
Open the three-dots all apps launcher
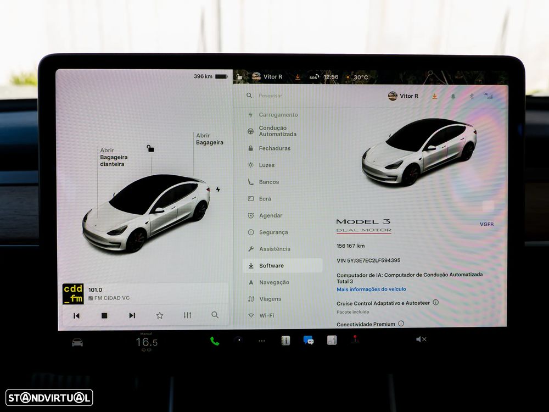(x=261, y=341)
